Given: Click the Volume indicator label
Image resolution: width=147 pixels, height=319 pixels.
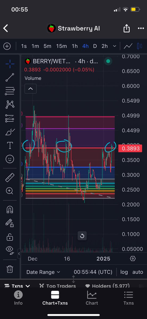Looking at the screenshot, I should [x=33, y=78].
